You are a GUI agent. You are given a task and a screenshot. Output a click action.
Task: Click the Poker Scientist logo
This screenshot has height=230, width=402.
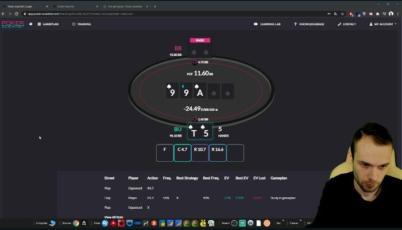(x=13, y=24)
